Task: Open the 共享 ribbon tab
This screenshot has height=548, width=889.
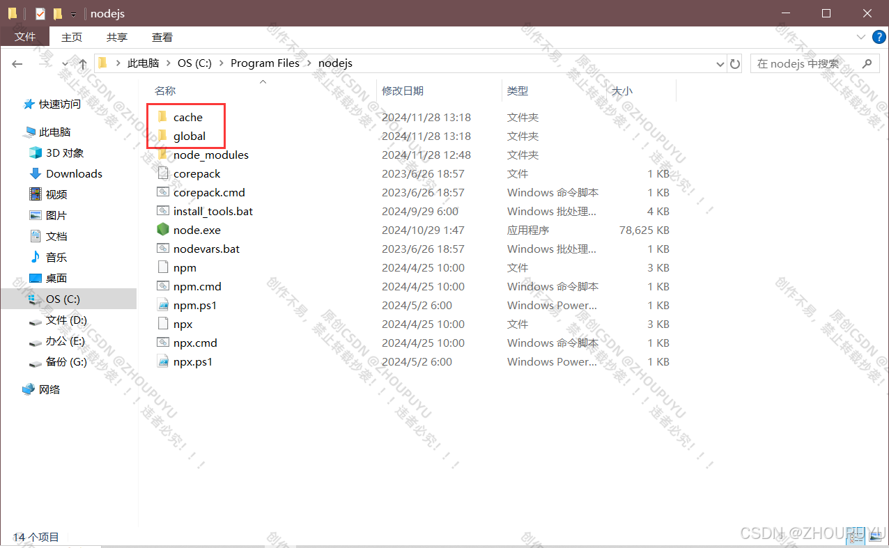Action: [117, 37]
